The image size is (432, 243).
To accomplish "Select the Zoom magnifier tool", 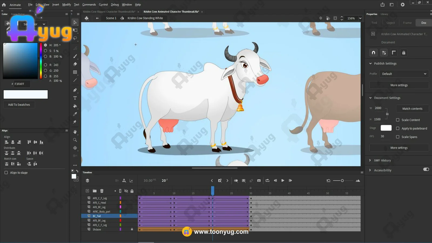I will point(75,140).
